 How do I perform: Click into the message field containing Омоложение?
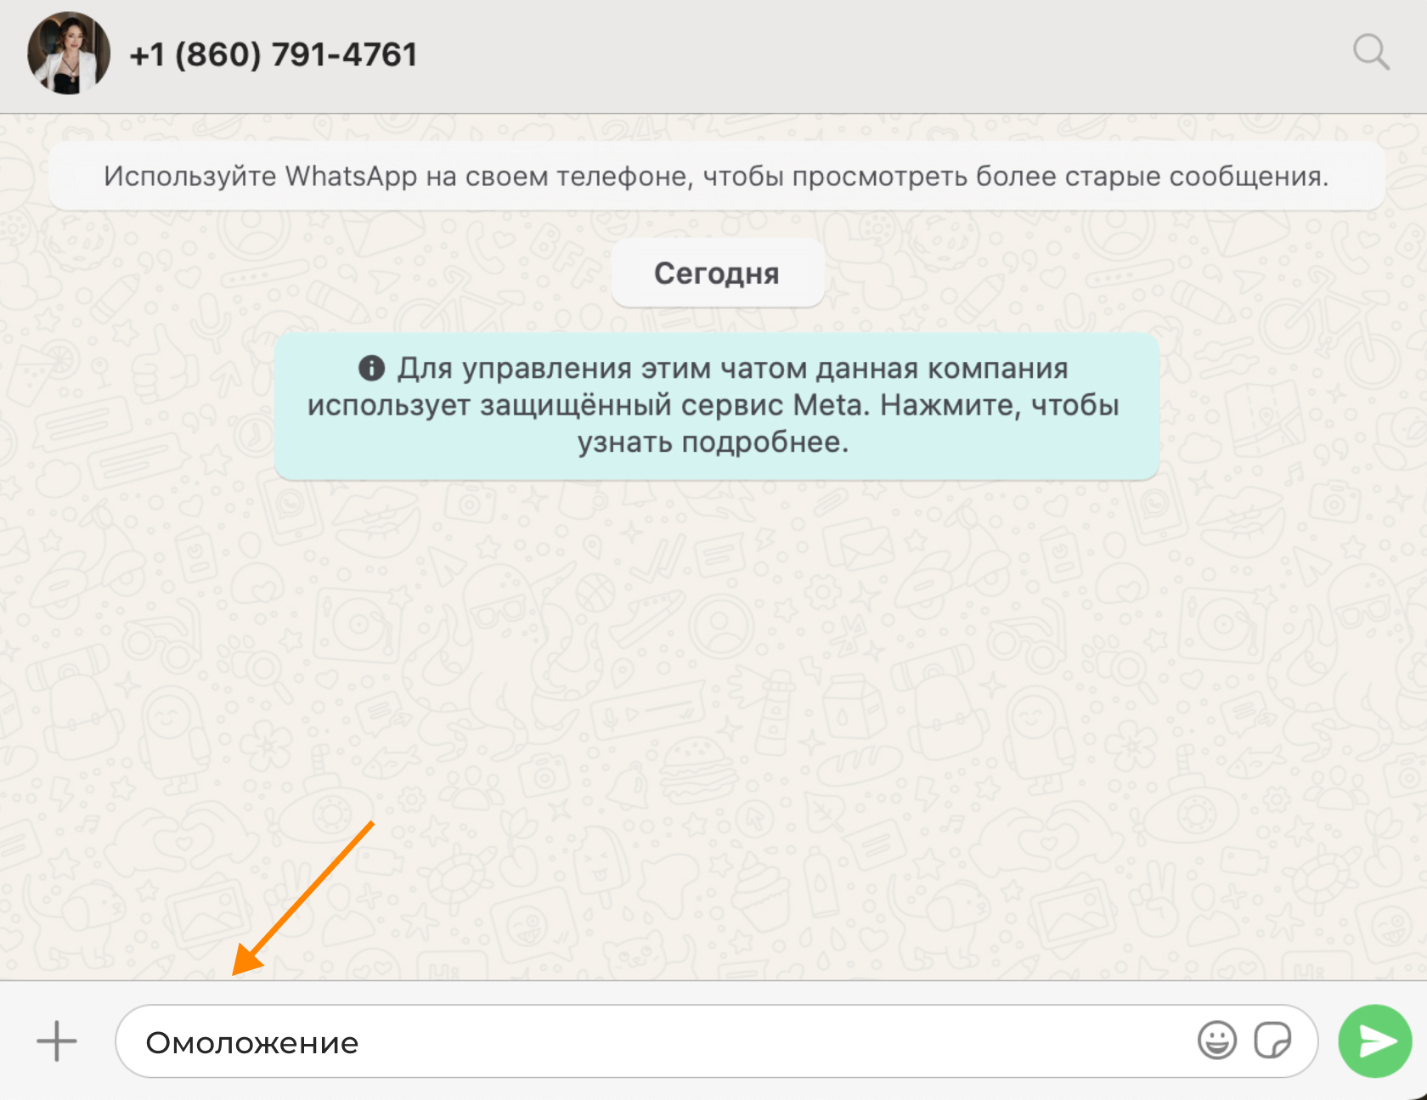pos(716,1041)
